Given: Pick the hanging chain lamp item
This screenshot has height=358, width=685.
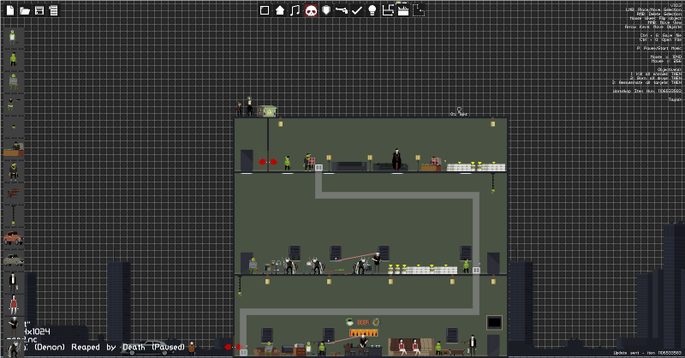Looking at the screenshot, I should [x=13, y=216].
